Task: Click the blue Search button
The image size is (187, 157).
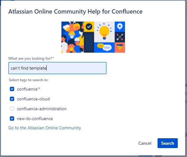Action: [x=168, y=143]
